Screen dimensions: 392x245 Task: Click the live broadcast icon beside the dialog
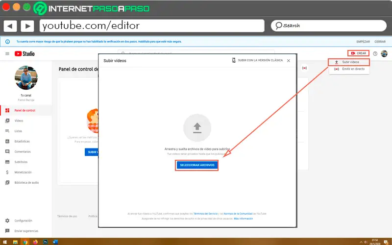304,68
